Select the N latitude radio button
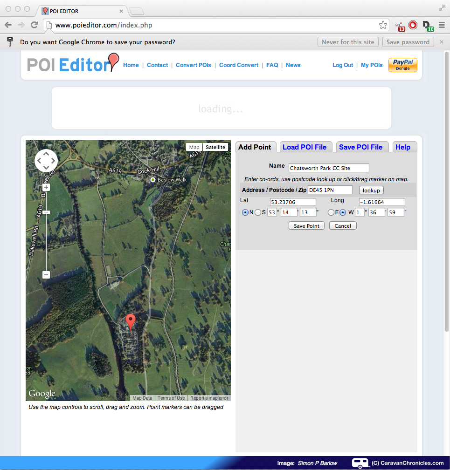This screenshot has width=450, height=470. pyautogui.click(x=245, y=212)
